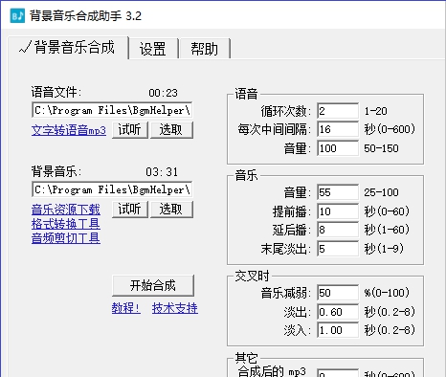This screenshot has height=377, width=446.
Task: Click the app icon in the title bar
Action: pyautogui.click(x=17, y=15)
